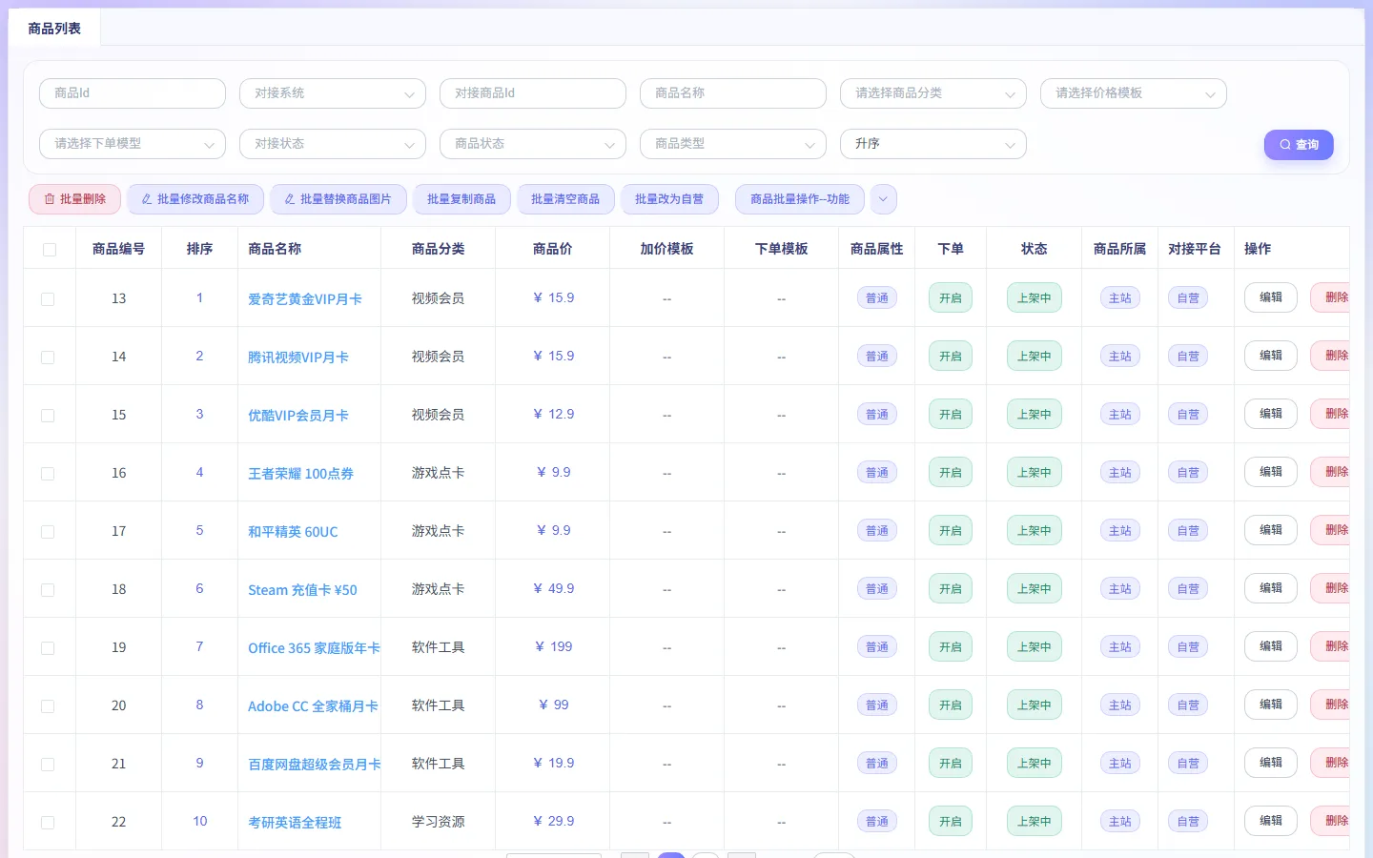Screen dimensions: 1373x858
Task: Open the 请选择商品分类 dropdown
Action: [x=933, y=93]
